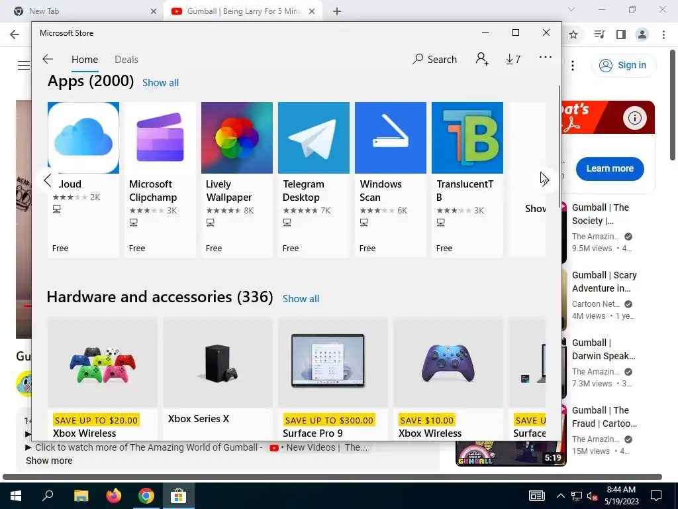
Task: Click the Xbox Series X product name
Action: pos(199,419)
